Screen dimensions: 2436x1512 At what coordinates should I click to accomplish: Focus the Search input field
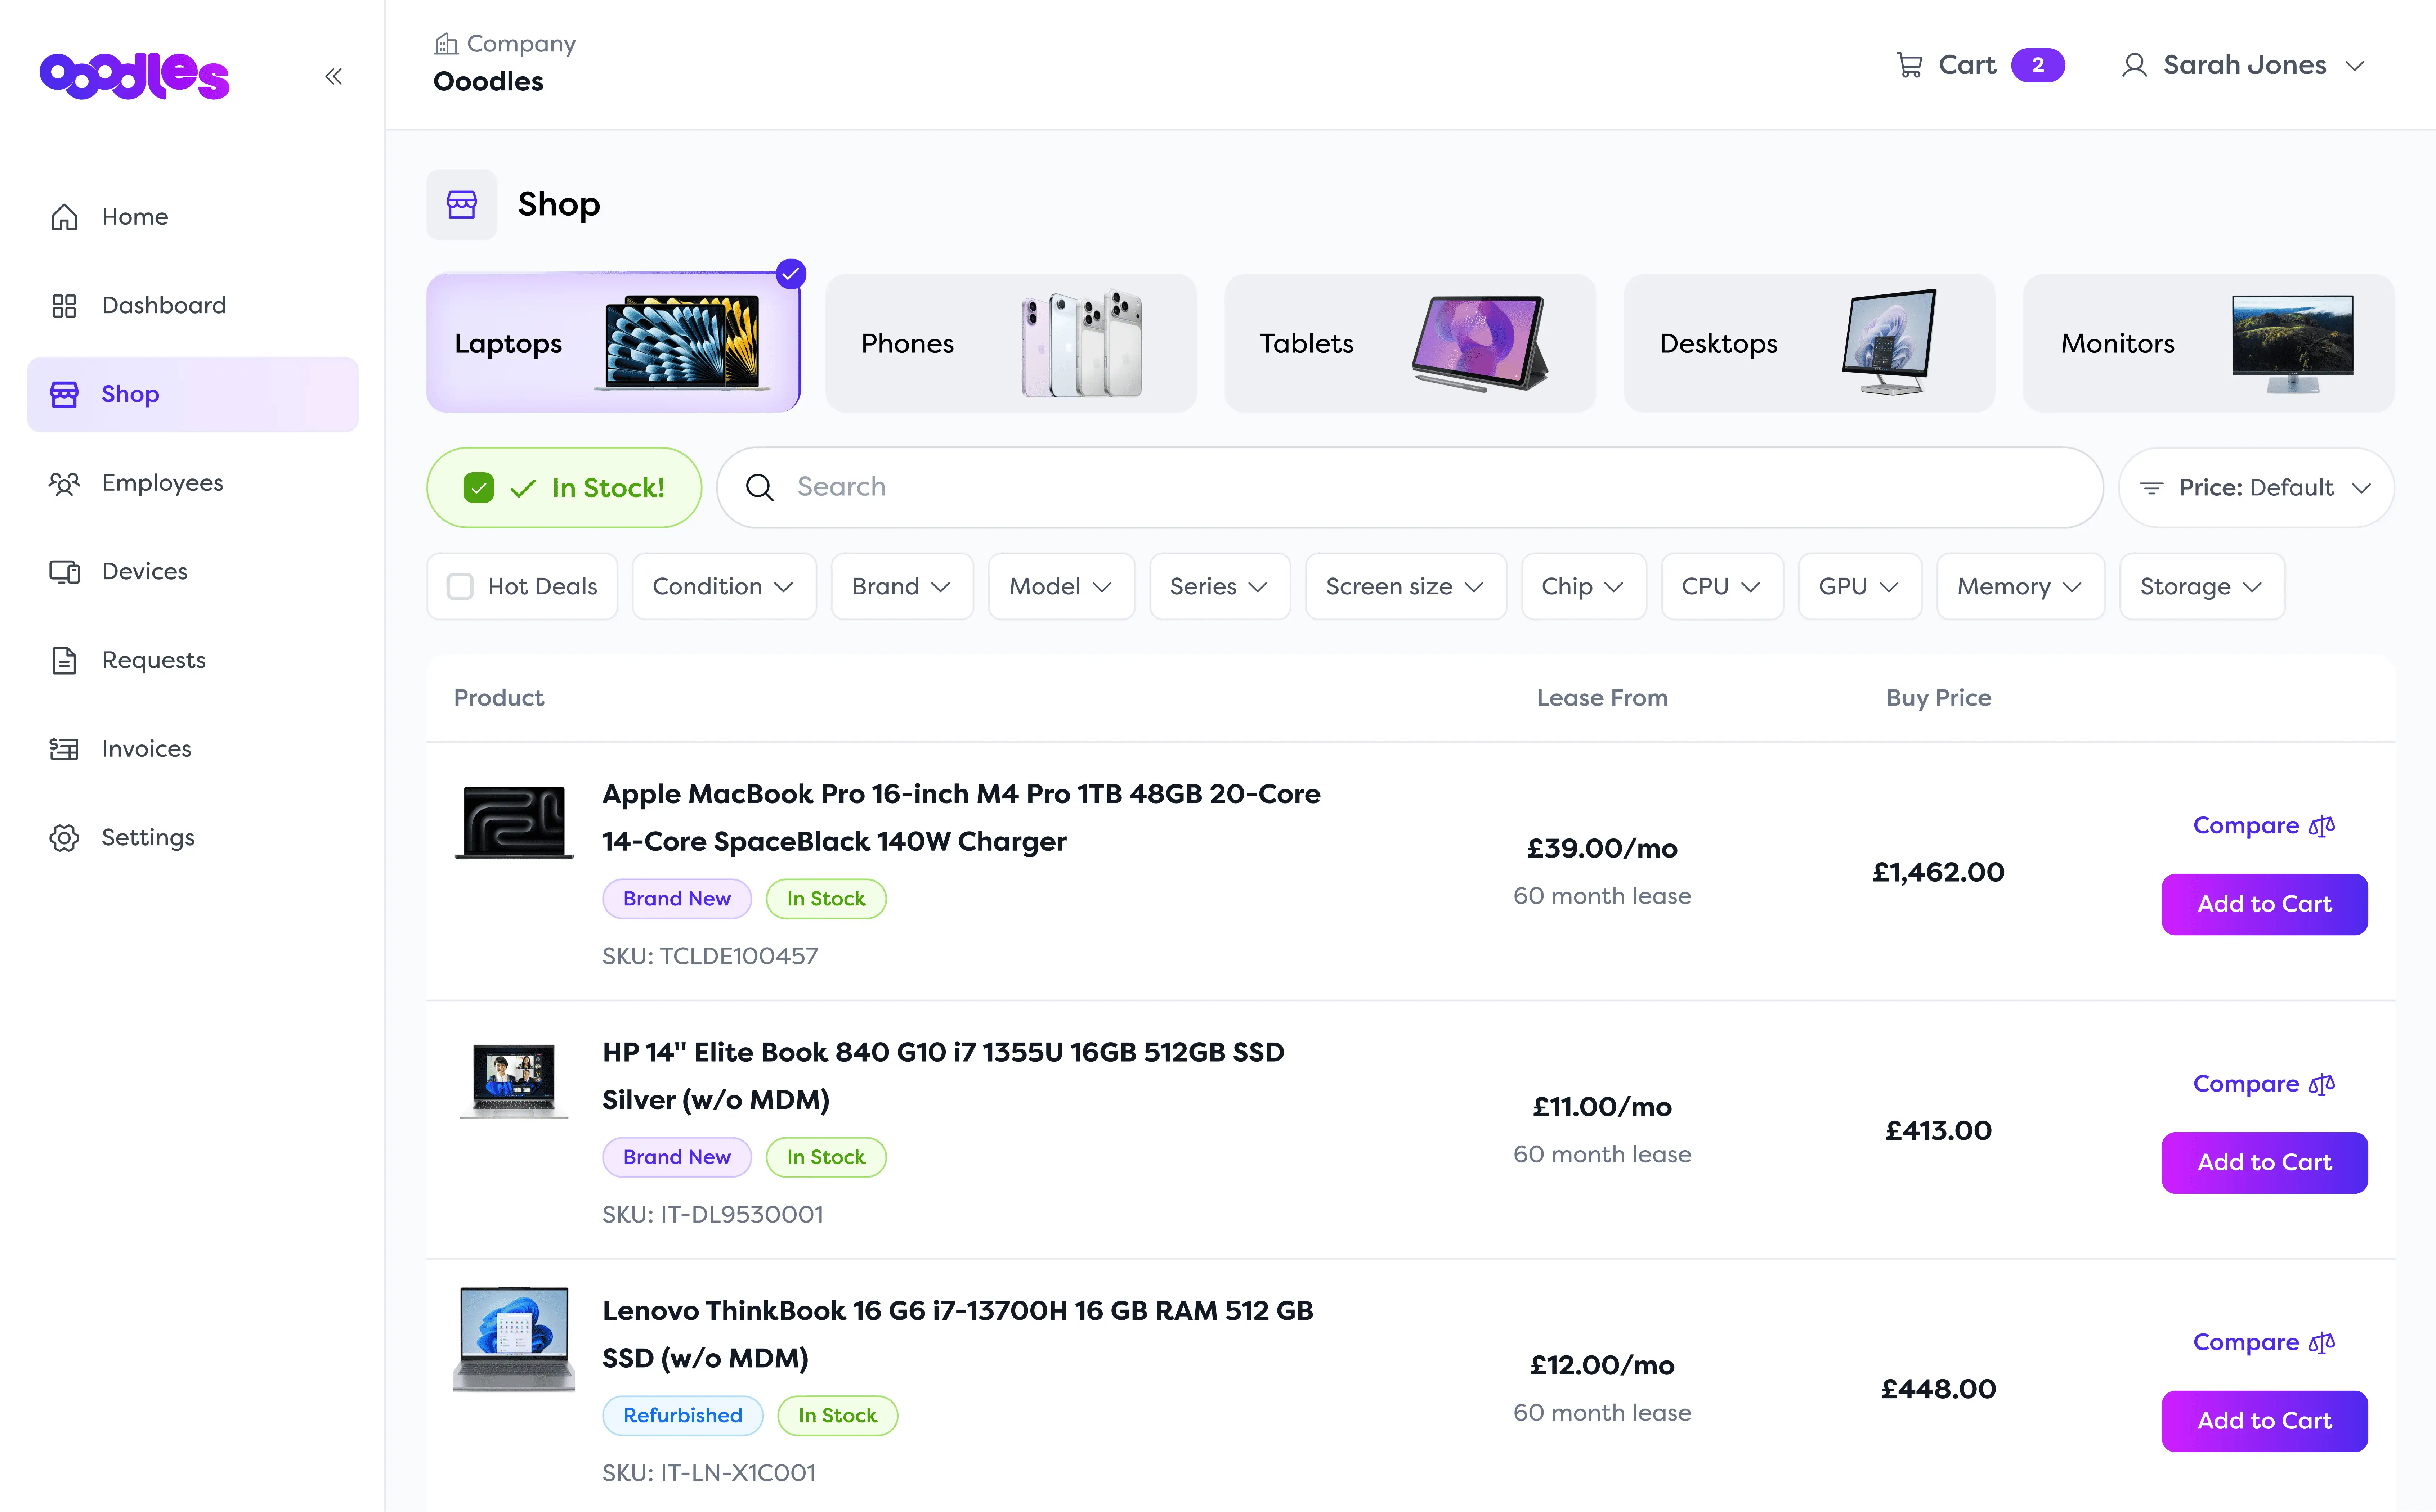(1410, 488)
